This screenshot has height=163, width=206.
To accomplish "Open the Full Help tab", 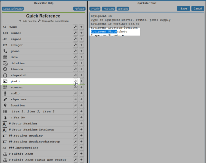I will tap(79, 9).
